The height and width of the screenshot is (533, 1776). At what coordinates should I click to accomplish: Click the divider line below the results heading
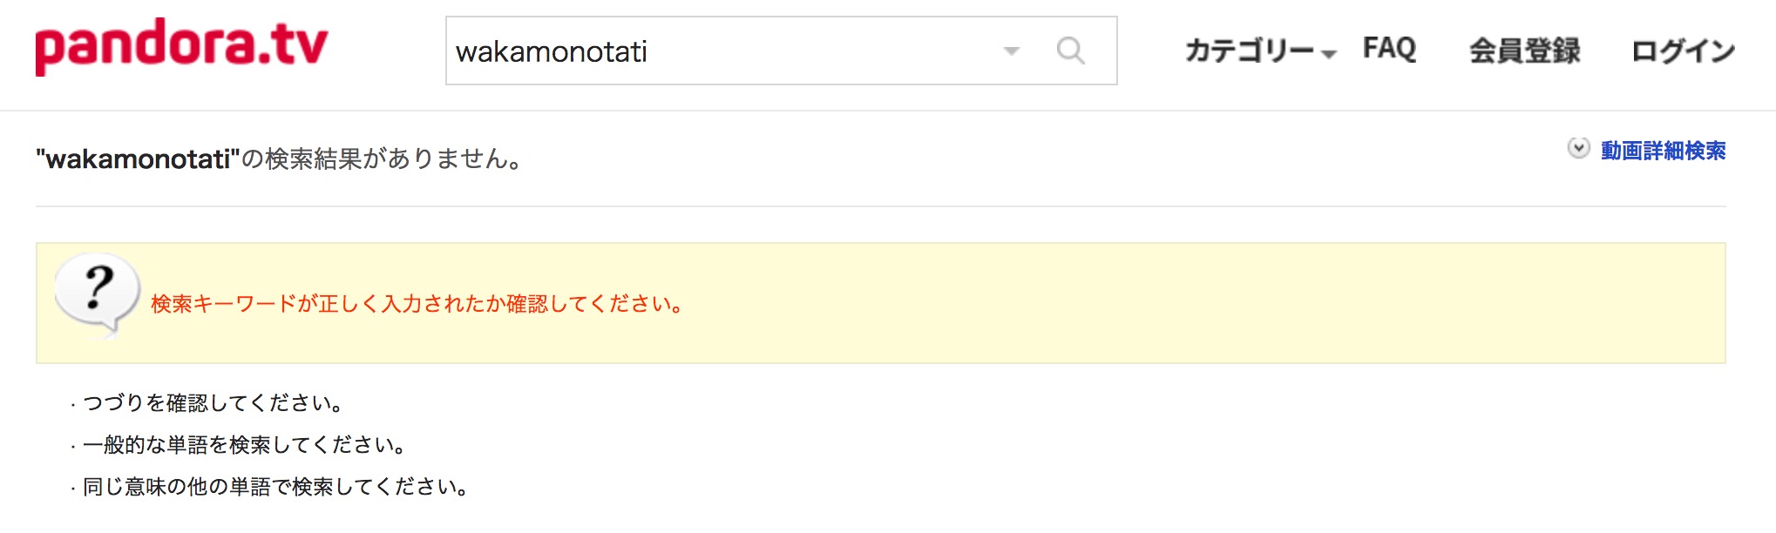point(880,206)
